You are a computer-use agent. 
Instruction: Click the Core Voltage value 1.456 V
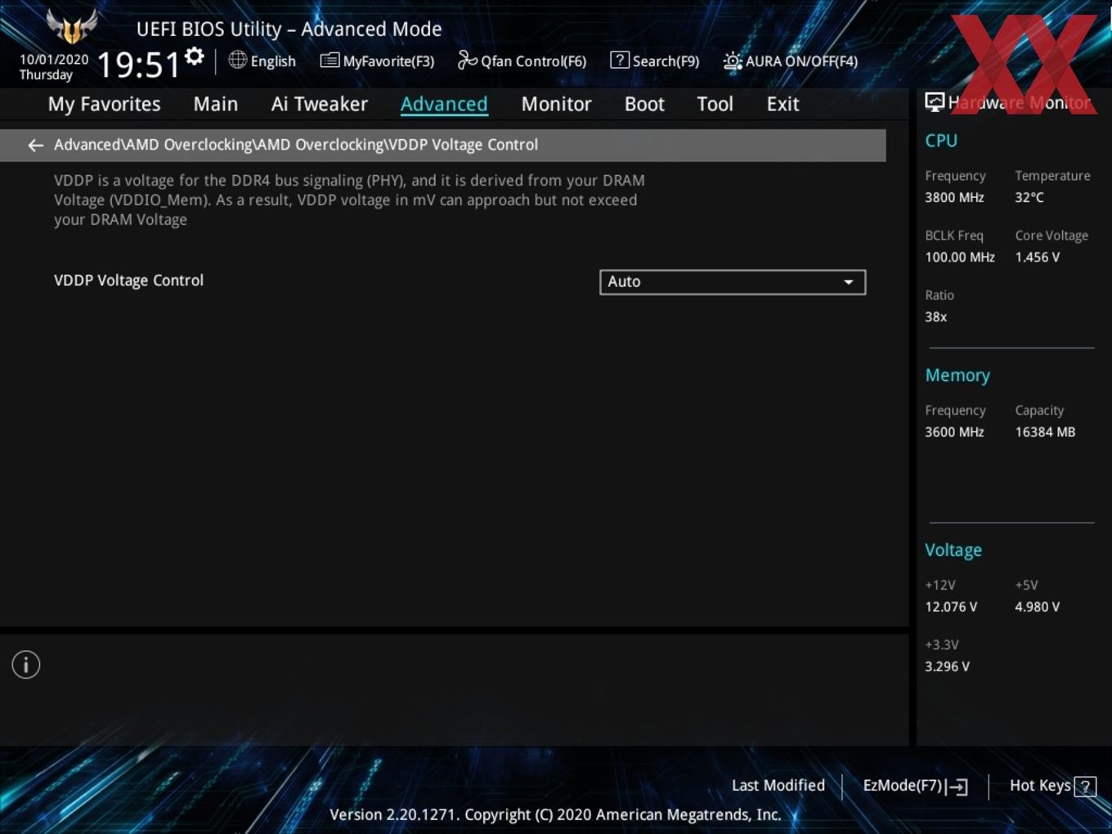pyautogui.click(x=1038, y=258)
